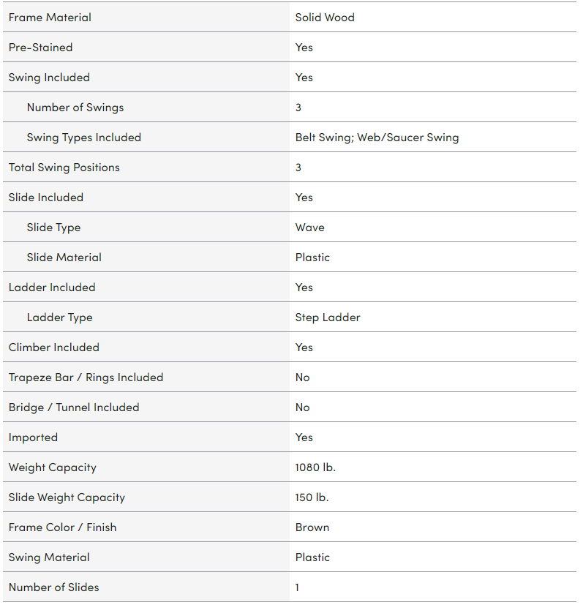Click the Step Ladder value
The height and width of the screenshot is (605, 583).
tap(328, 317)
